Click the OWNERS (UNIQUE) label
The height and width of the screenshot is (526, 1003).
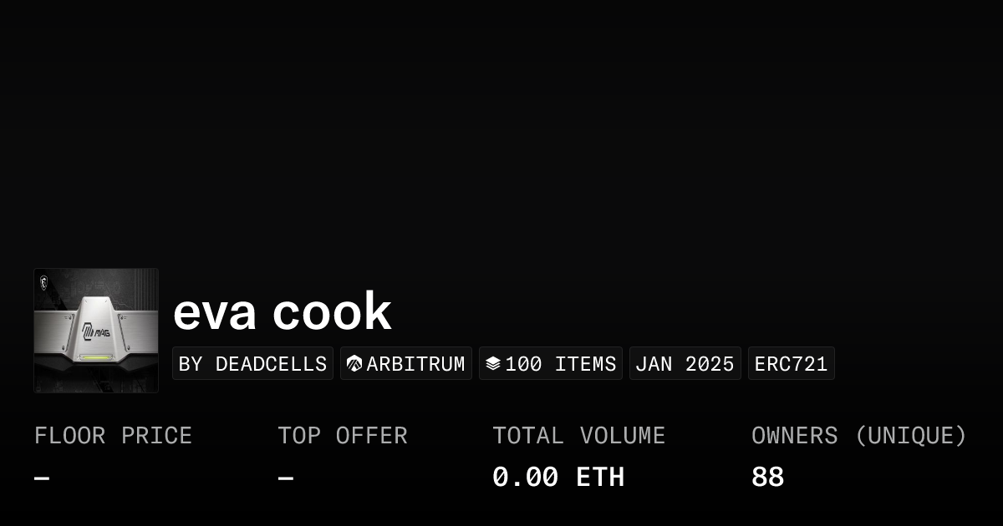858,436
